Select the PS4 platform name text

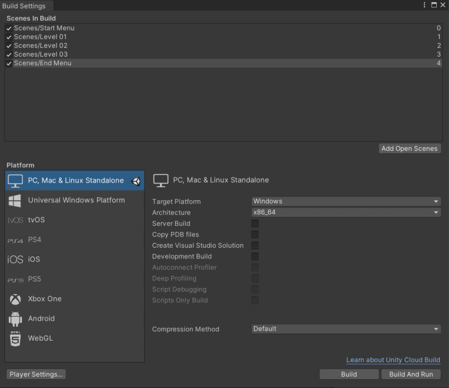35,240
